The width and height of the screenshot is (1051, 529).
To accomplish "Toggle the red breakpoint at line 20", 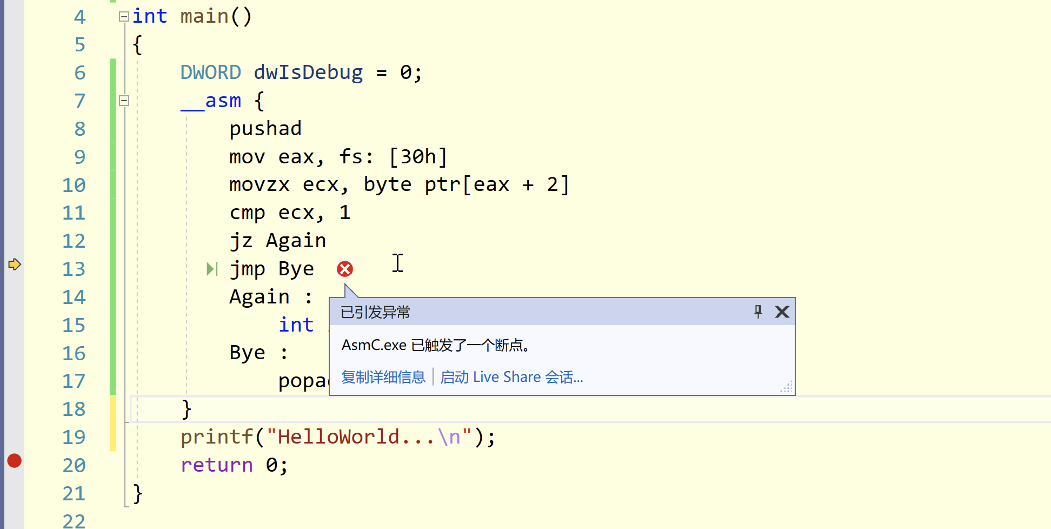I will click(15, 461).
